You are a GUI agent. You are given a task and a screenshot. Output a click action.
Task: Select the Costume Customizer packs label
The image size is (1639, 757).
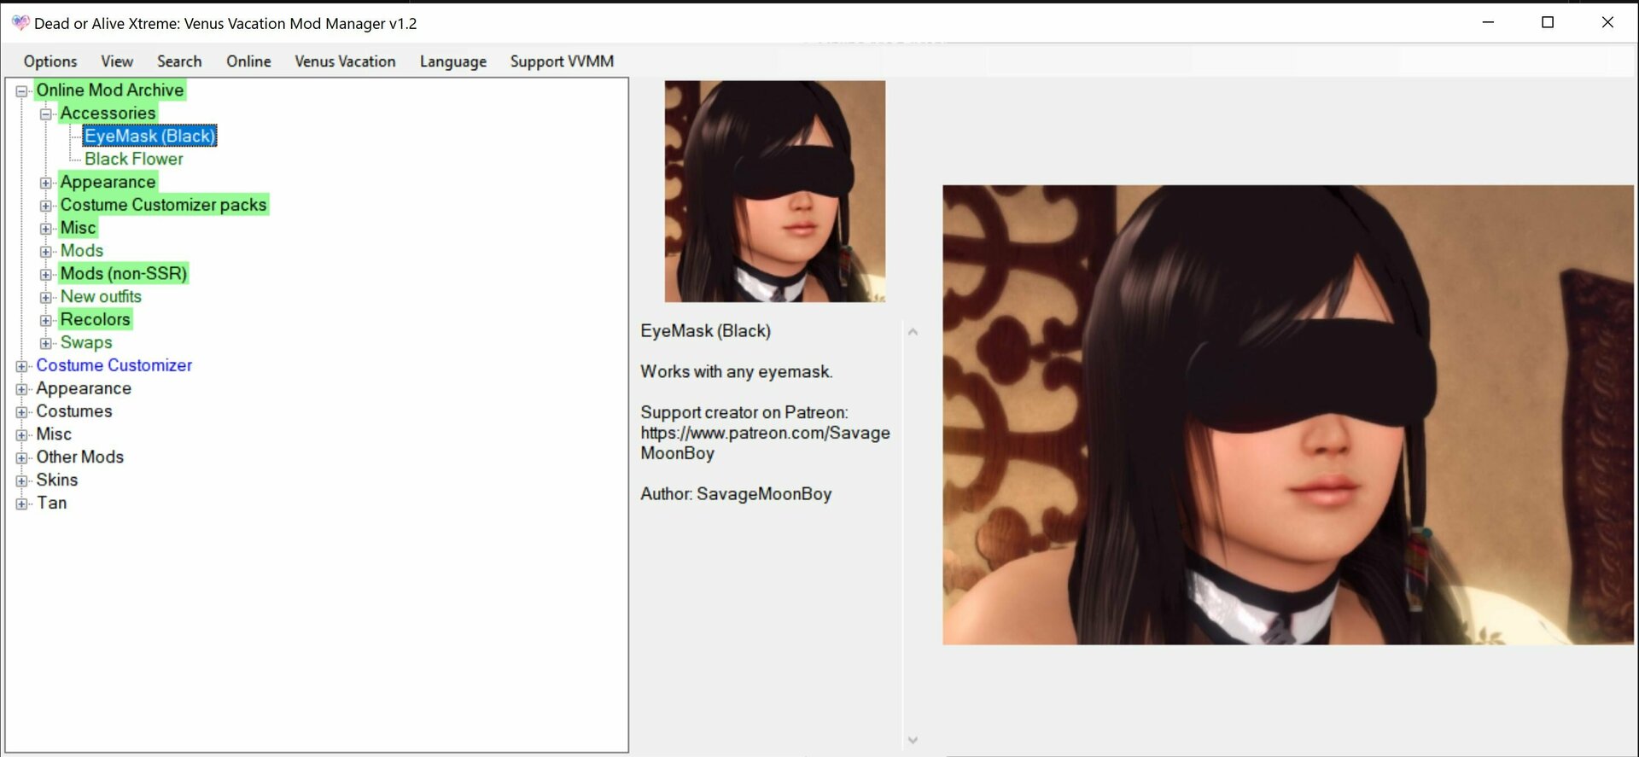[x=163, y=205]
